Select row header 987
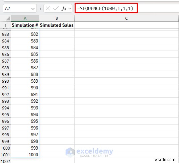Image resolution: width=179 pixels, height=163 pixels. pyautogui.click(x=5, y=61)
